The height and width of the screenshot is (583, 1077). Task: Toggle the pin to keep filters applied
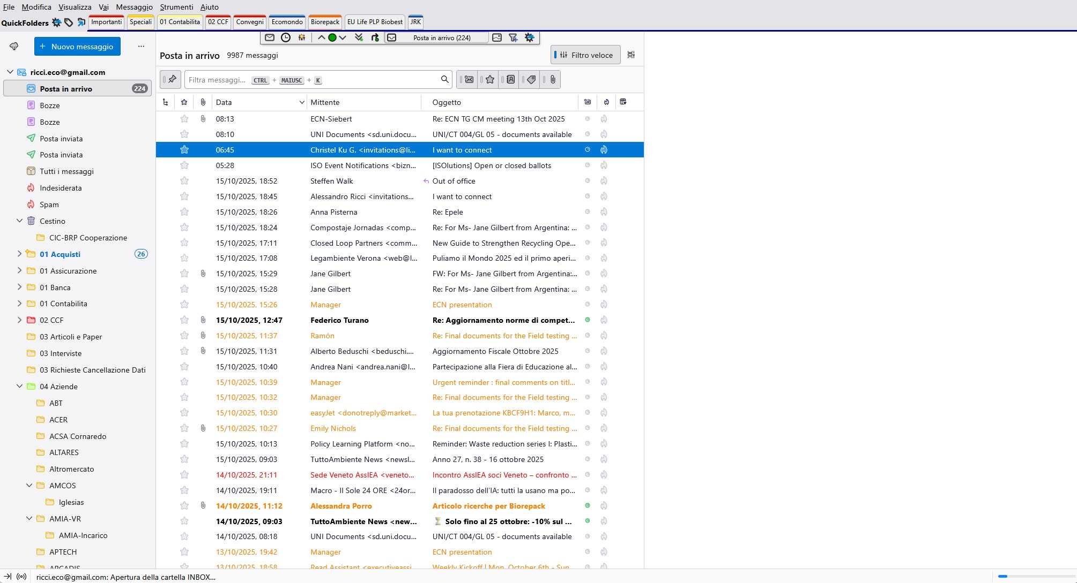(172, 80)
